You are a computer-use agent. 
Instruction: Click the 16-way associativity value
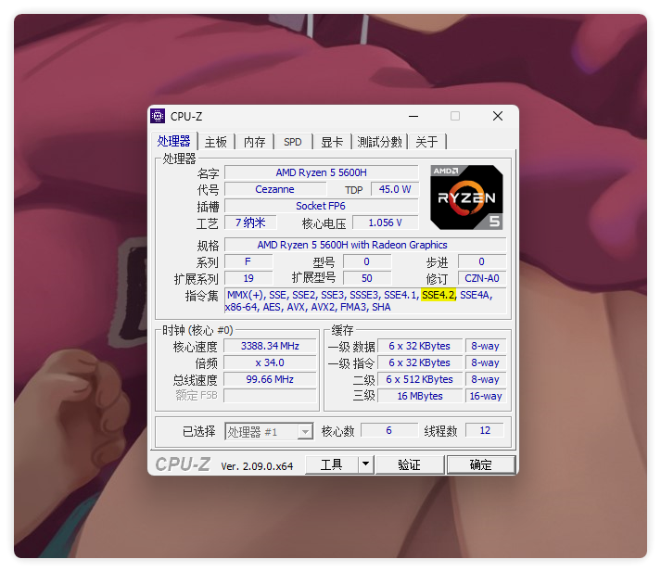point(486,396)
